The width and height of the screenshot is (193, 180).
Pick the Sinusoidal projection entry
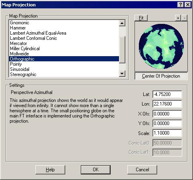19,69
